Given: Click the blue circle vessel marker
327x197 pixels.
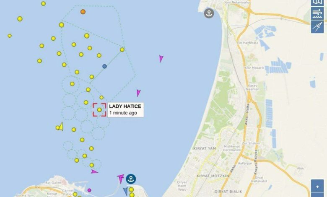Looking at the screenshot, I should pos(104,66).
